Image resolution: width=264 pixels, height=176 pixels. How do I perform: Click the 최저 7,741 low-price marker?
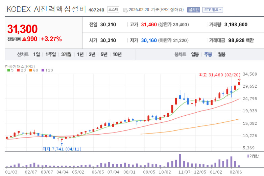click(x=62, y=149)
